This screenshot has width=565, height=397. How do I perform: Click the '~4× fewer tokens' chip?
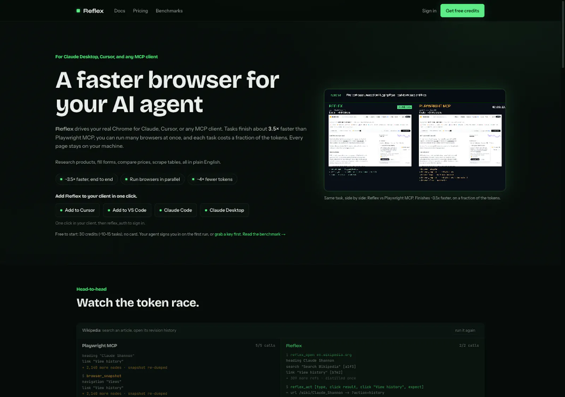pyautogui.click(x=212, y=179)
